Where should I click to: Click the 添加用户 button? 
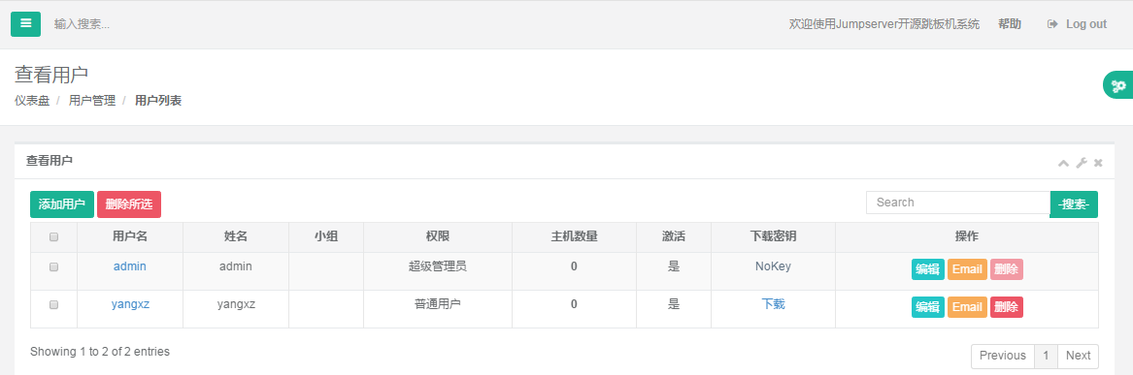click(62, 204)
